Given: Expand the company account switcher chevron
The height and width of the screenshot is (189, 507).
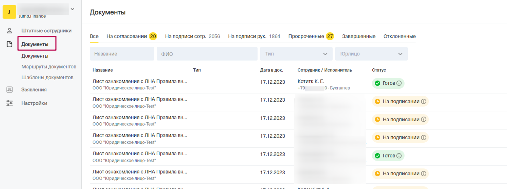Looking at the screenshot, I should click(73, 9).
